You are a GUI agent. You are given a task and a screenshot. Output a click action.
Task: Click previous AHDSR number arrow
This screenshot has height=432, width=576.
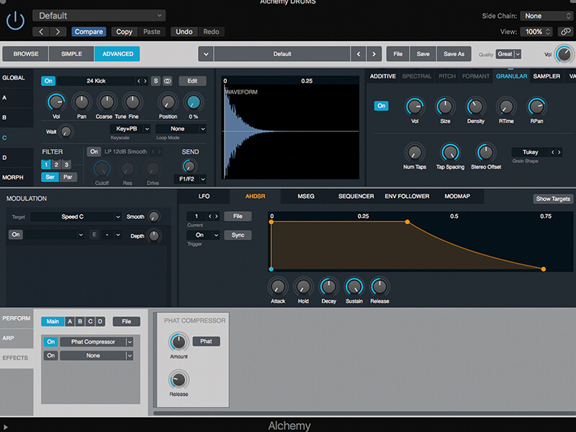[x=210, y=216]
